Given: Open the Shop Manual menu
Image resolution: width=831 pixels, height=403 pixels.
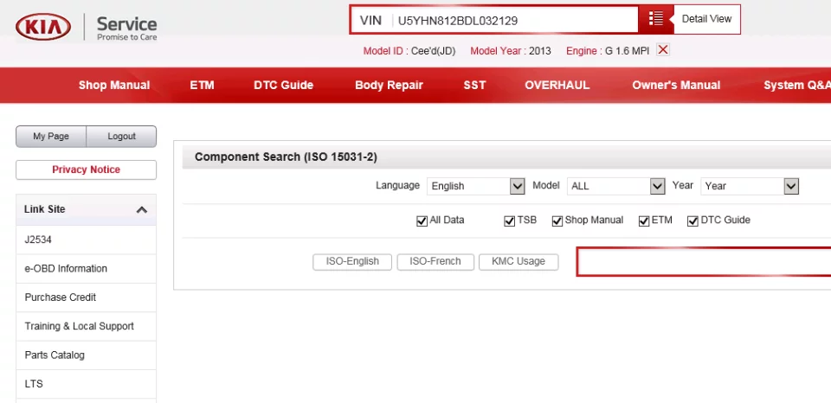Looking at the screenshot, I should [114, 86].
